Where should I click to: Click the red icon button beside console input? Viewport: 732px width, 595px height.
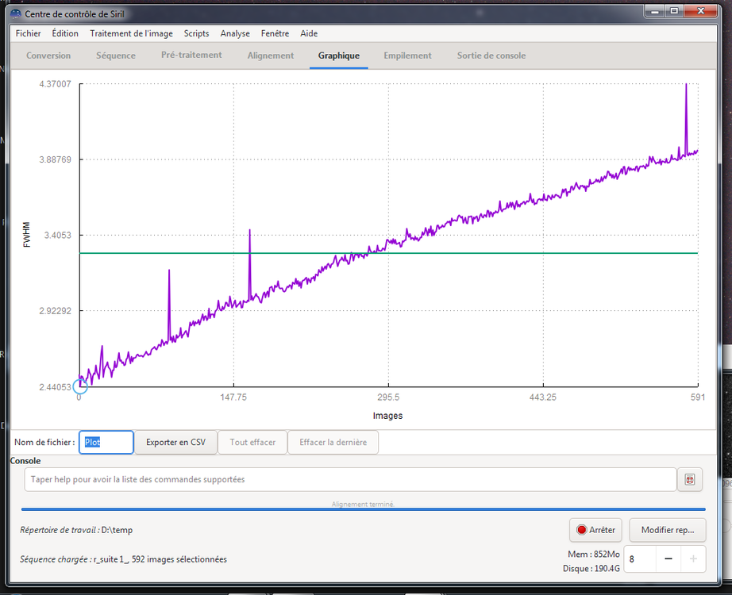point(690,479)
